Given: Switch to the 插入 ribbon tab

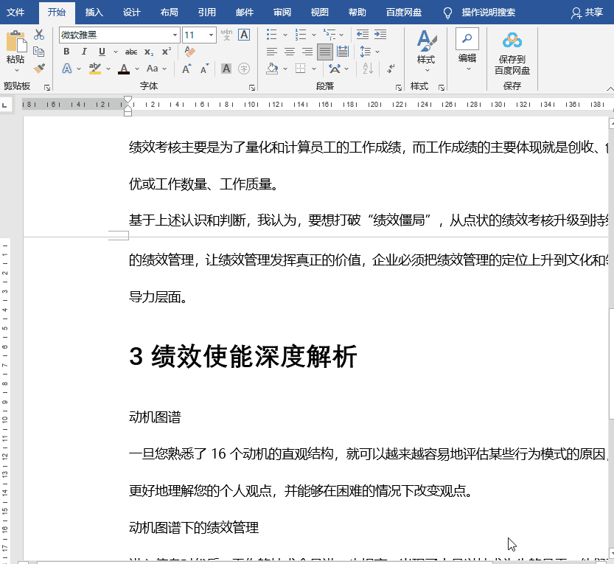Looking at the screenshot, I should [93, 13].
